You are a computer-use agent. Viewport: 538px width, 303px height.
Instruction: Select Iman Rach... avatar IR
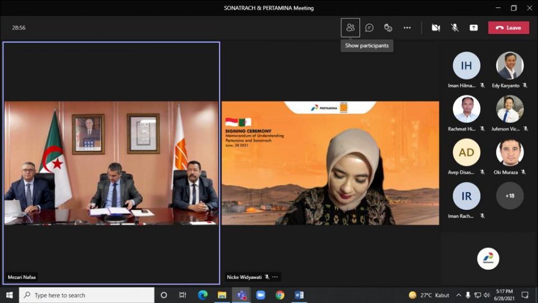[x=466, y=196]
